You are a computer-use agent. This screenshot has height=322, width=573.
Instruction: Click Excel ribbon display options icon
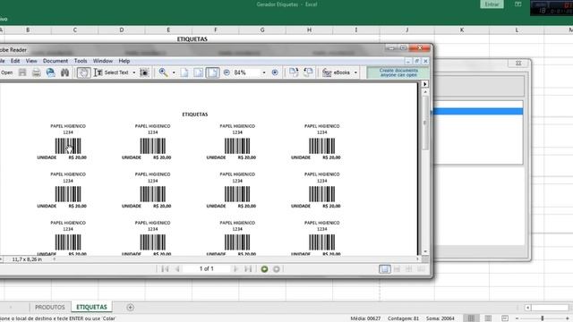point(517,4)
